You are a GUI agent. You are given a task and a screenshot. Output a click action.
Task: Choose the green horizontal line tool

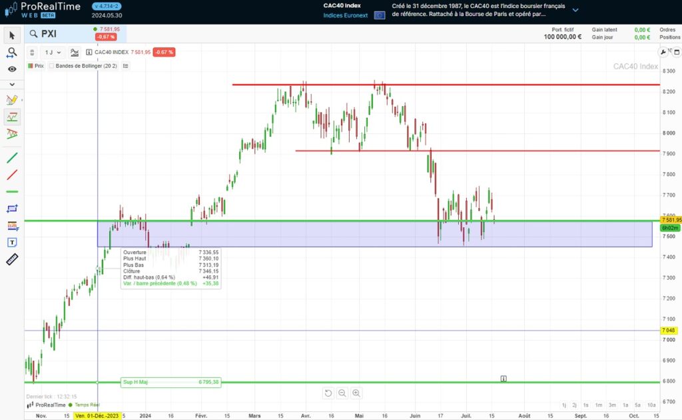[12, 192]
